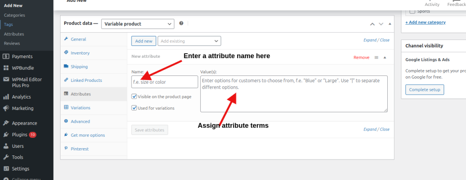Open the Tags submenu item
This screenshot has height=180, width=466.
pos(8,25)
